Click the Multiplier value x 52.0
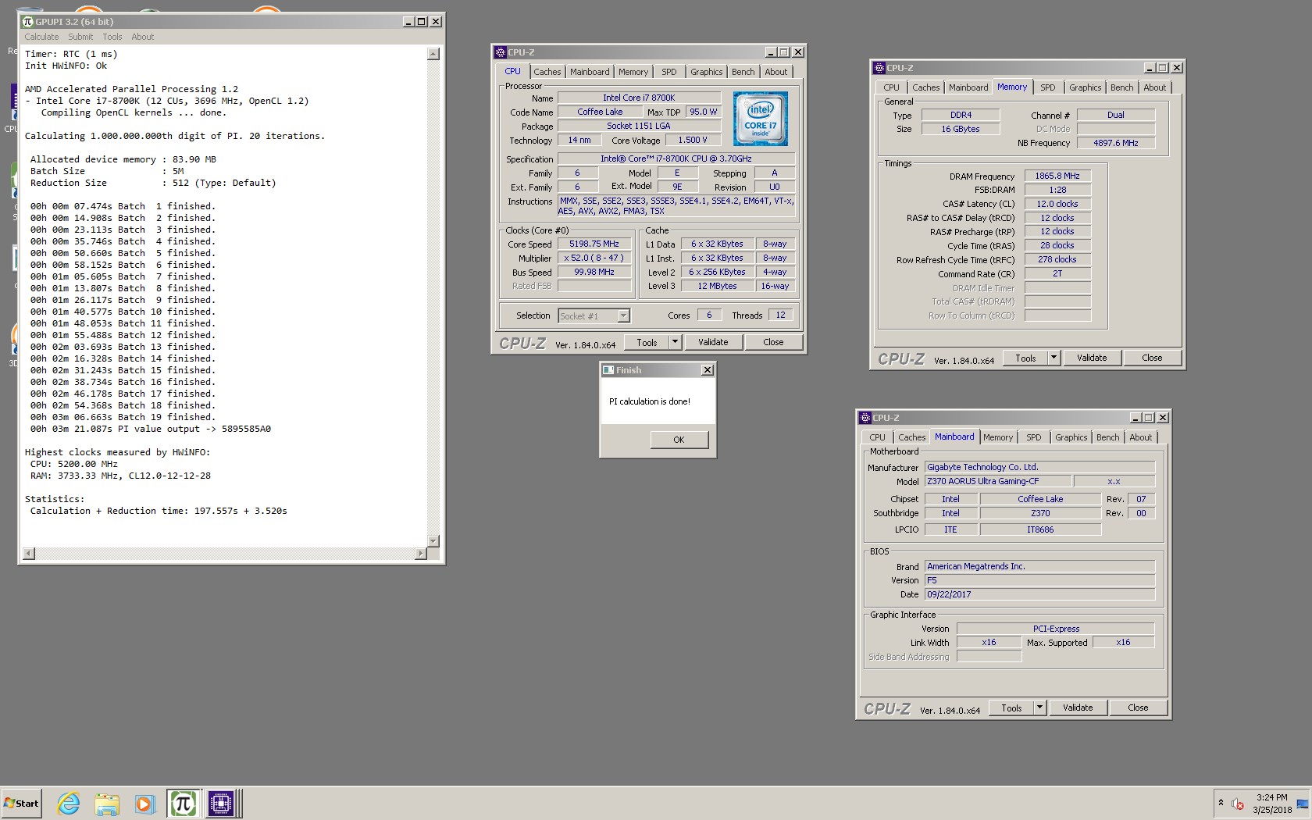Screen dimensions: 1312x820 click(594, 258)
